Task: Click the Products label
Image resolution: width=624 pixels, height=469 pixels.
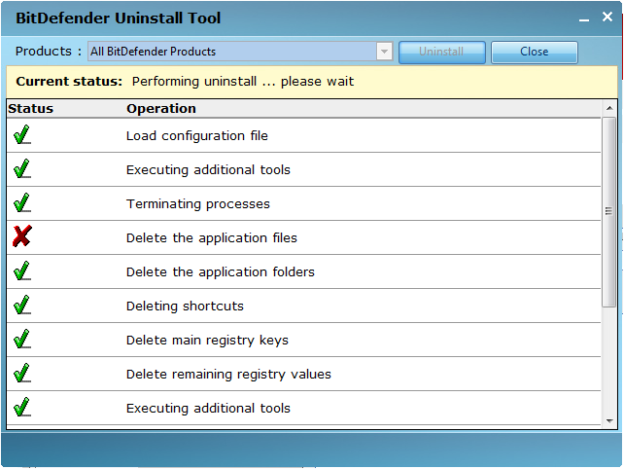Action: (49, 51)
